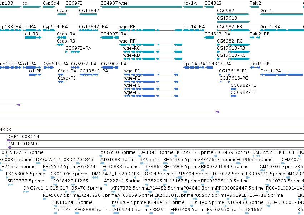Select the CG17618-RB transcript label
304x215 pixels.
[x=231, y=48]
